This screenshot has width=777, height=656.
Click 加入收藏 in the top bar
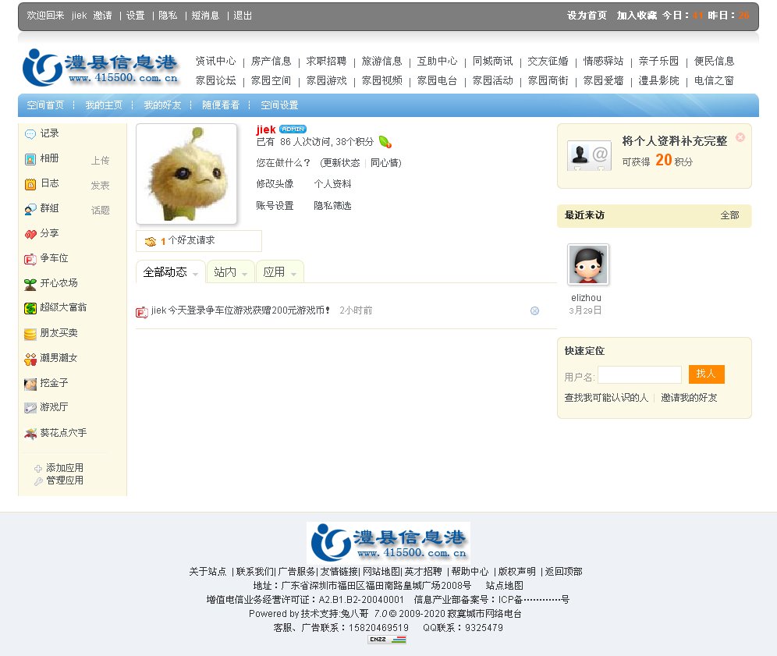tap(637, 16)
